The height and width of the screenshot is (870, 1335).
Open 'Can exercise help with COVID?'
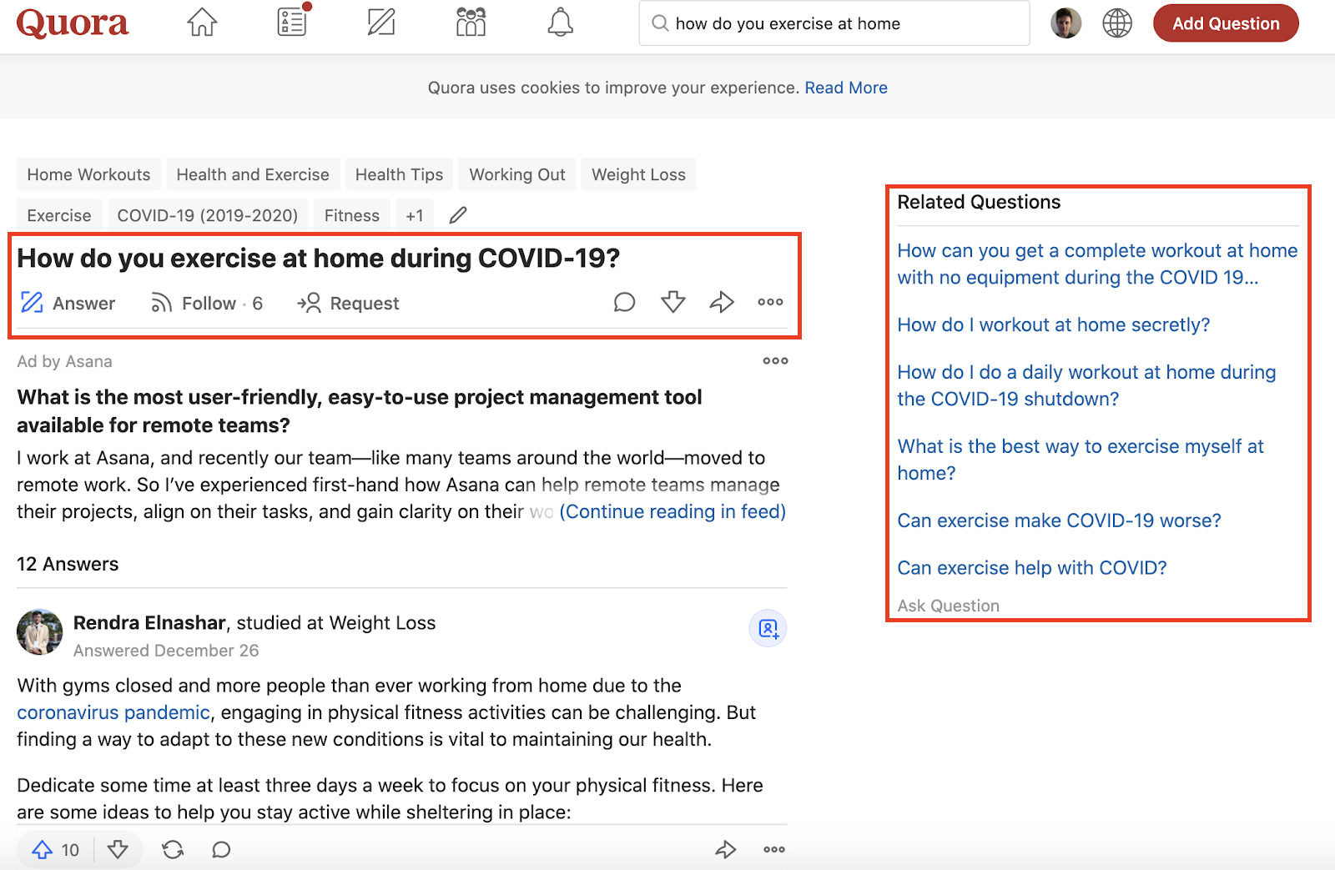1031,568
